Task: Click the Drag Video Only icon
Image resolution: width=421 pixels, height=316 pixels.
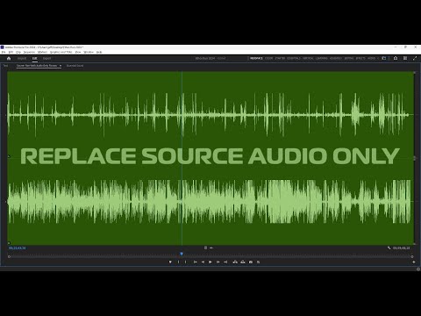Action: (205, 248)
